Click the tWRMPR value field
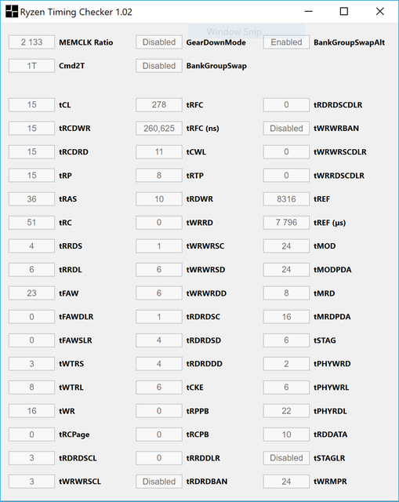This screenshot has width=399, height=502. (x=286, y=482)
